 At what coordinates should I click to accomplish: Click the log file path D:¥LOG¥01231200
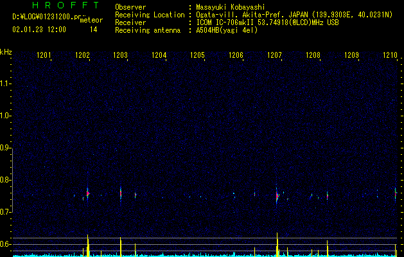[x=47, y=17]
